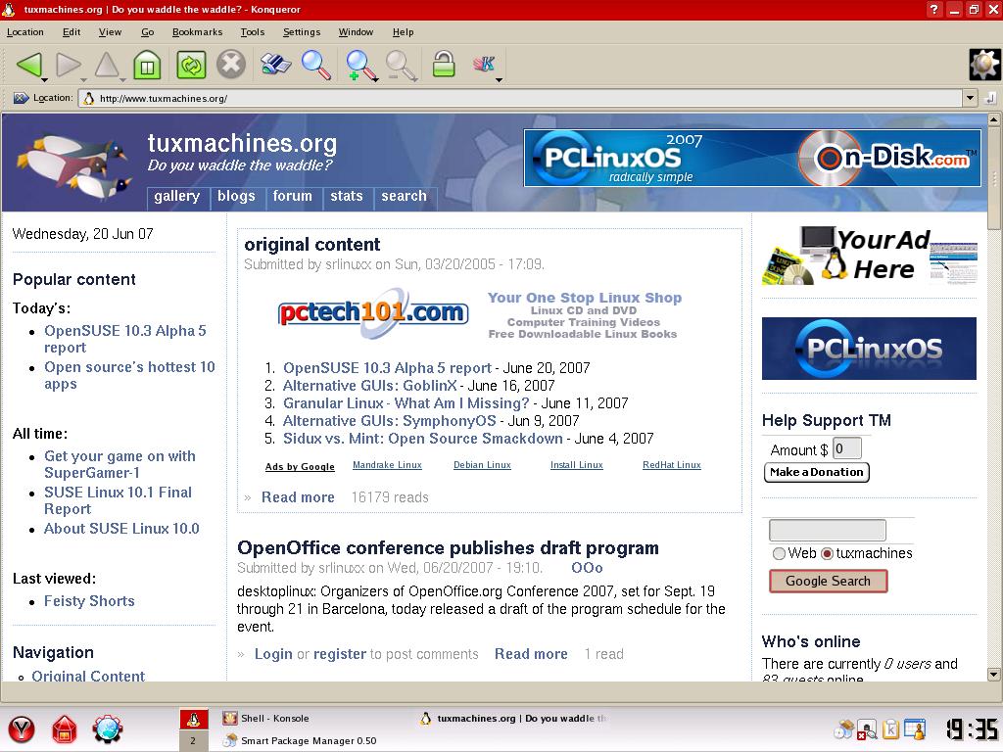Open the blogs site tab
Image resolution: width=1003 pixels, height=752 pixels.
(x=236, y=197)
